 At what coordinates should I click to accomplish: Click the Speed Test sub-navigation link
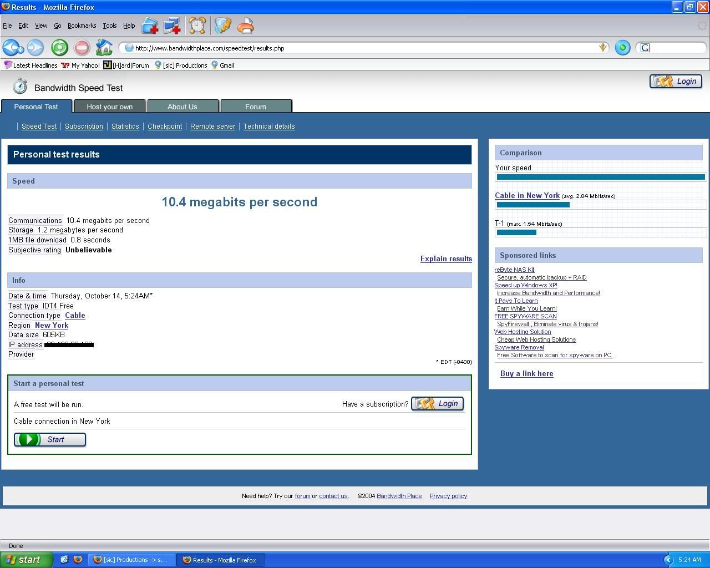(x=39, y=126)
